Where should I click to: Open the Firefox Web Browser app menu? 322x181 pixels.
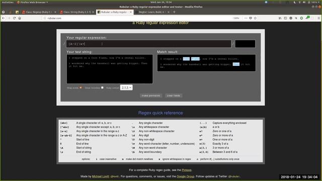[32, 2]
